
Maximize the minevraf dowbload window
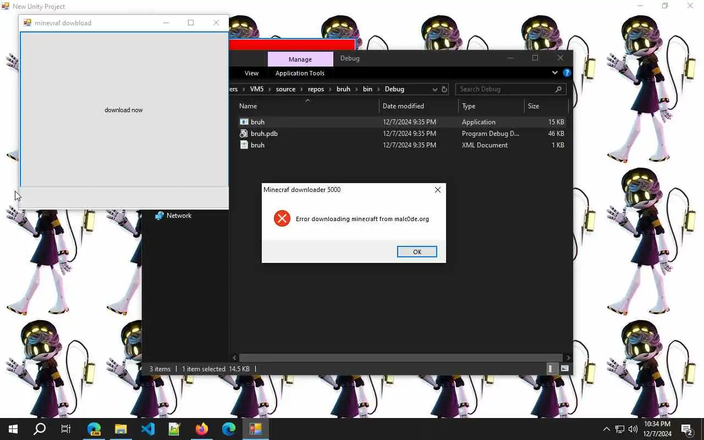pos(191,23)
